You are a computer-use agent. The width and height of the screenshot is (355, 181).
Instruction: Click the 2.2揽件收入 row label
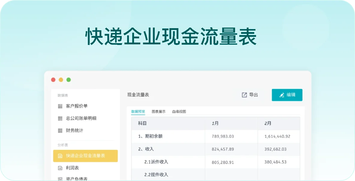click(156, 174)
